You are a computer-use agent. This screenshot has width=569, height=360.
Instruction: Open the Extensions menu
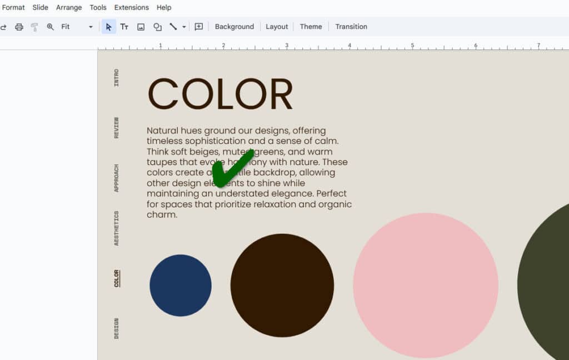click(x=131, y=8)
